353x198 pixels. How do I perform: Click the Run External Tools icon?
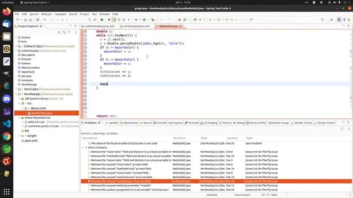(x=152, y=20)
